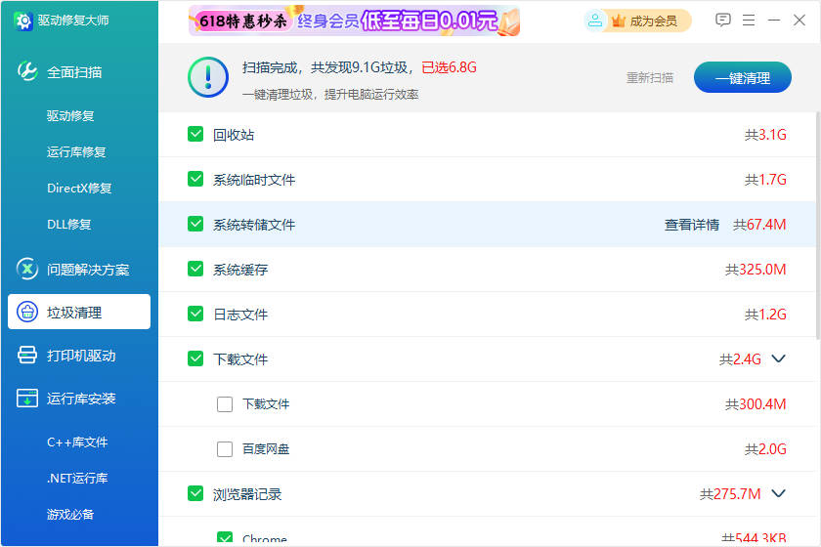Click the 运行库安装 download window icon
Image resolution: width=821 pixels, height=547 pixels.
point(27,398)
